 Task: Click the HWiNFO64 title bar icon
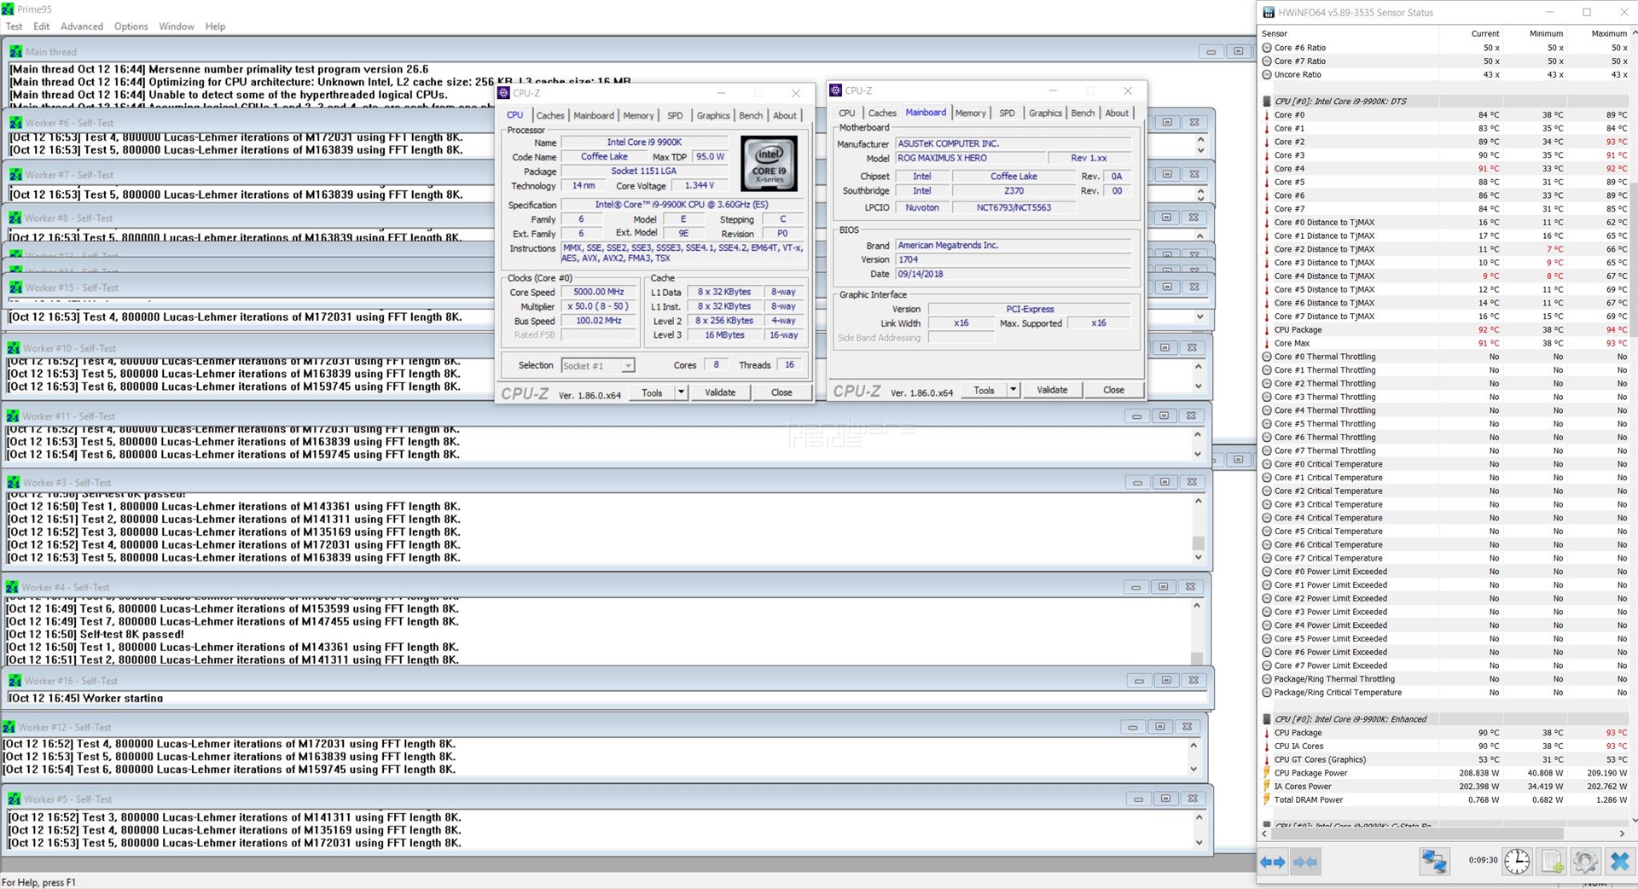point(1269,13)
